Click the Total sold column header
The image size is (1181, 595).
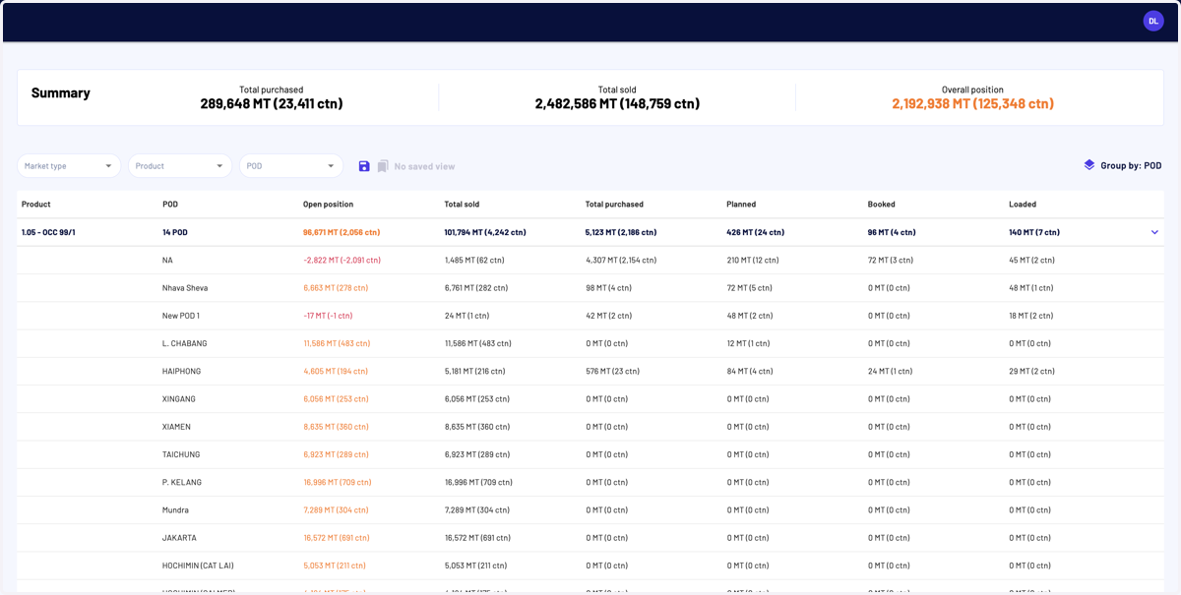coord(463,205)
